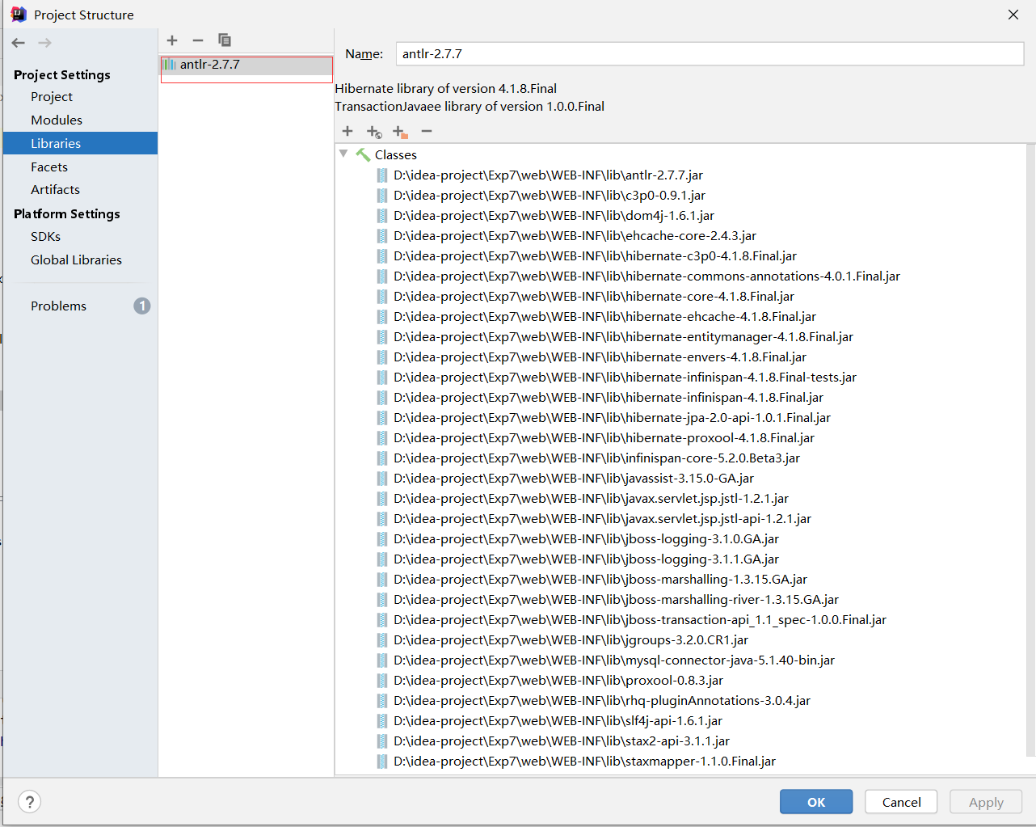Image resolution: width=1036 pixels, height=827 pixels.
Task: Click the add documentation URL icon
Action: point(373,132)
